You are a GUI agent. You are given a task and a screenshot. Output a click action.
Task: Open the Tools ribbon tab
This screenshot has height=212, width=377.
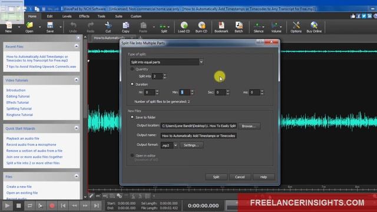[x=101, y=16]
